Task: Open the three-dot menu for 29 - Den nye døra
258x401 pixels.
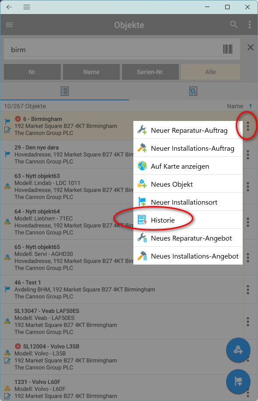Action: pyautogui.click(x=248, y=155)
